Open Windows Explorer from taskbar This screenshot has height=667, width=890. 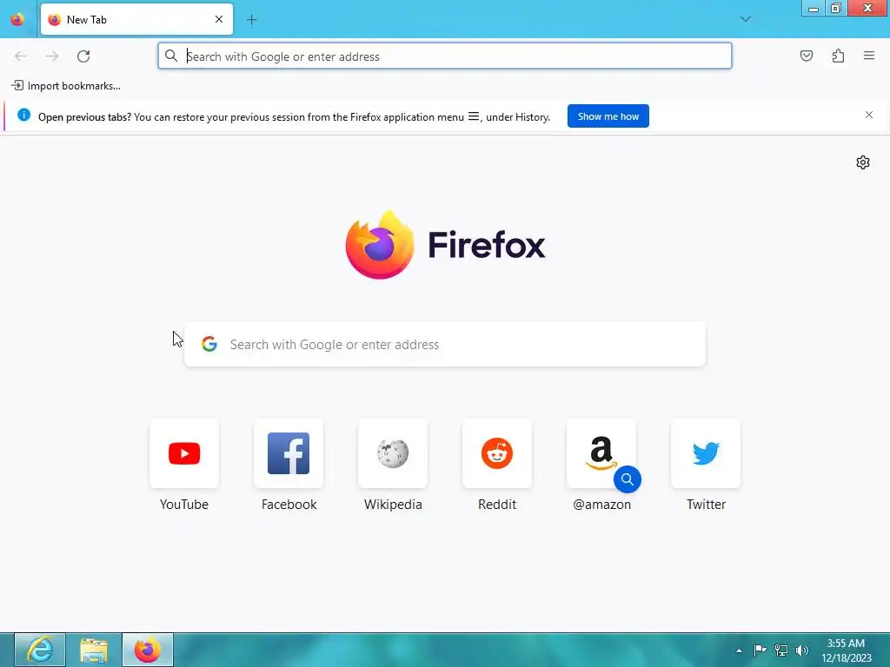pyautogui.click(x=93, y=650)
